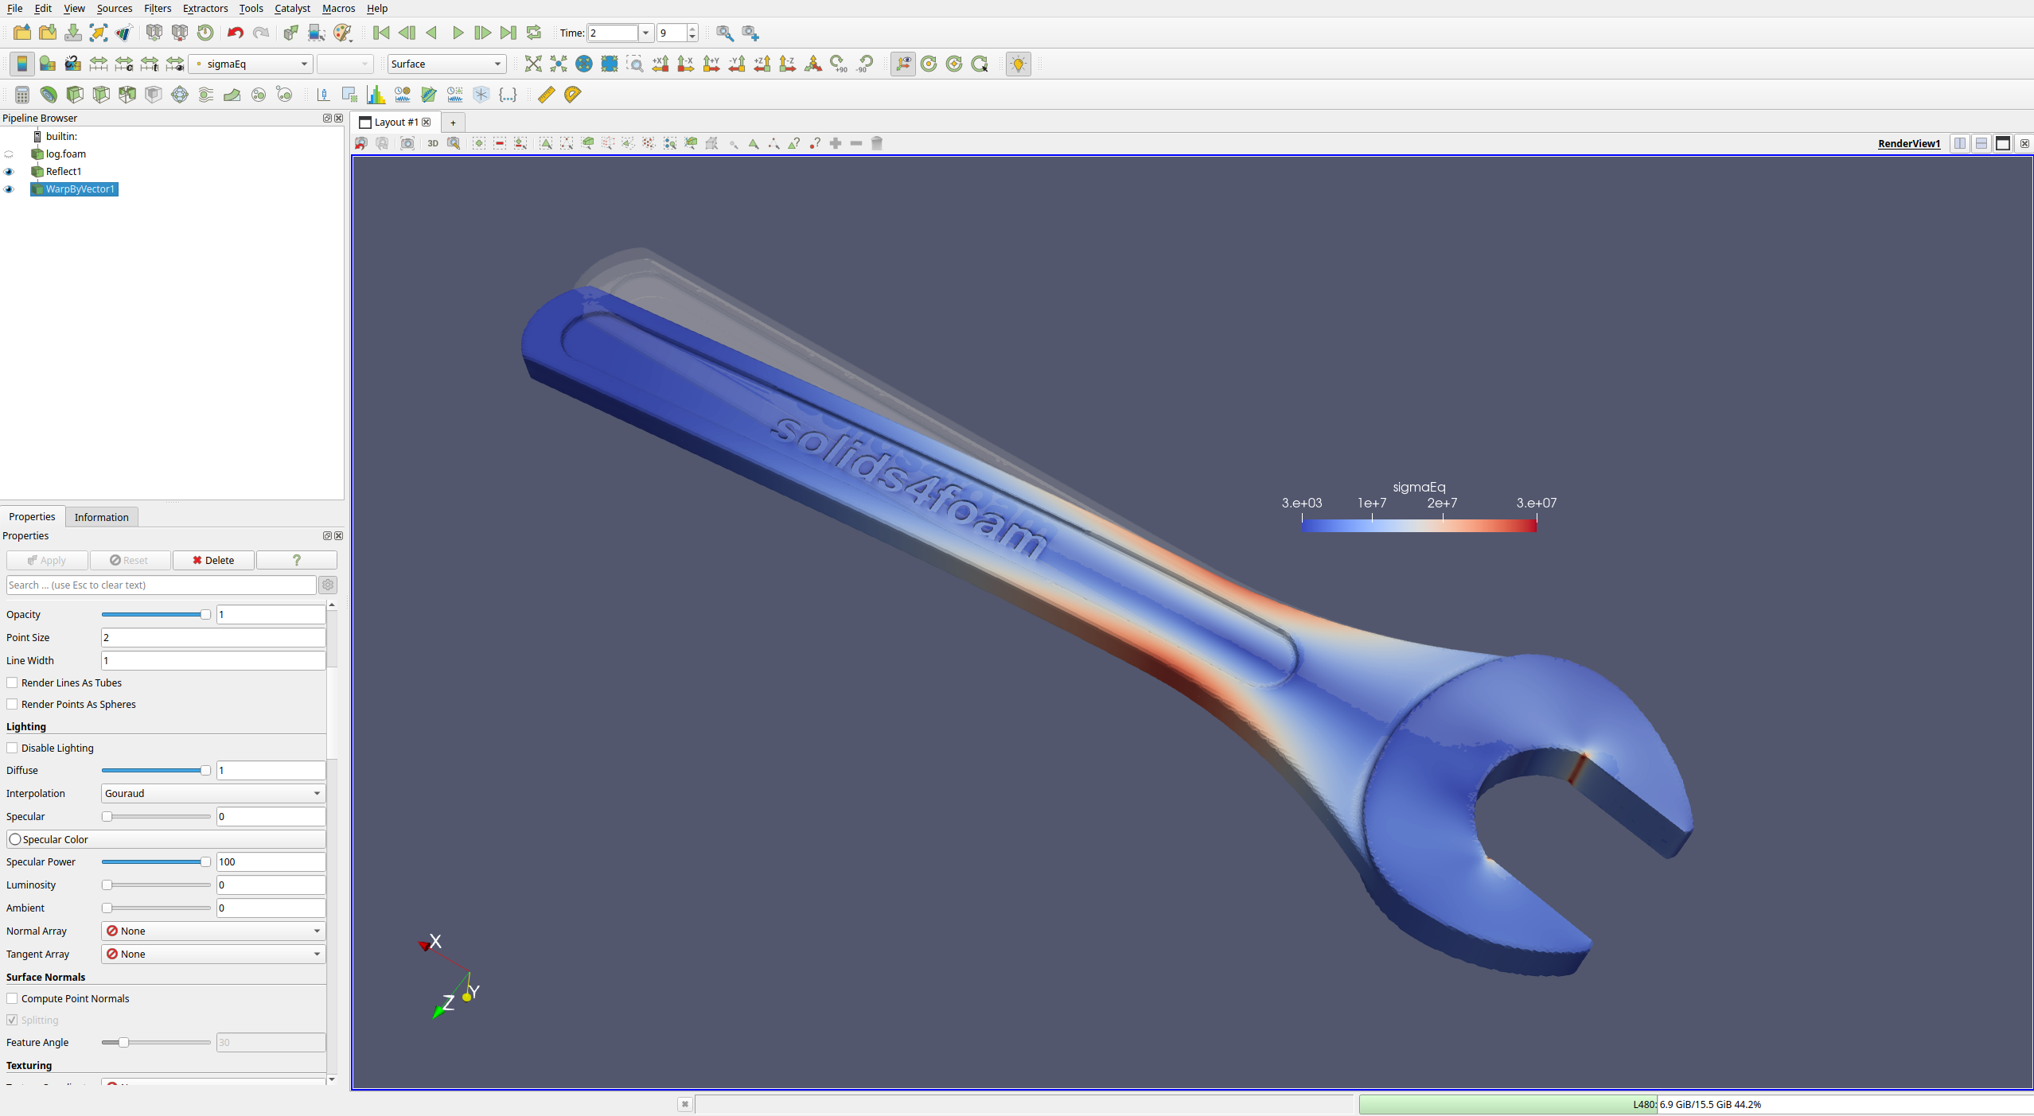This screenshot has height=1116, width=2034.
Task: Click the Reset Camera icon
Action: (x=533, y=64)
